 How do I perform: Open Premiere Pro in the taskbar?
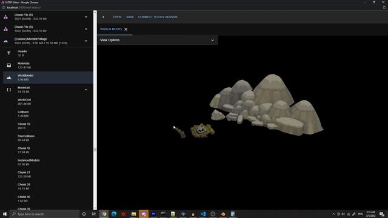pyautogui.click(x=153, y=214)
